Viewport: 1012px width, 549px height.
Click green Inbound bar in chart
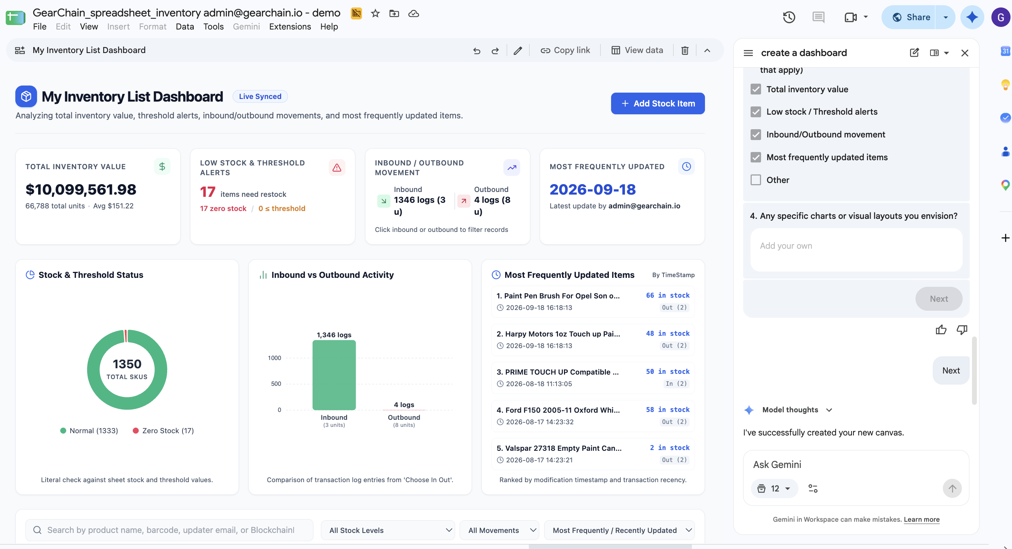(334, 375)
